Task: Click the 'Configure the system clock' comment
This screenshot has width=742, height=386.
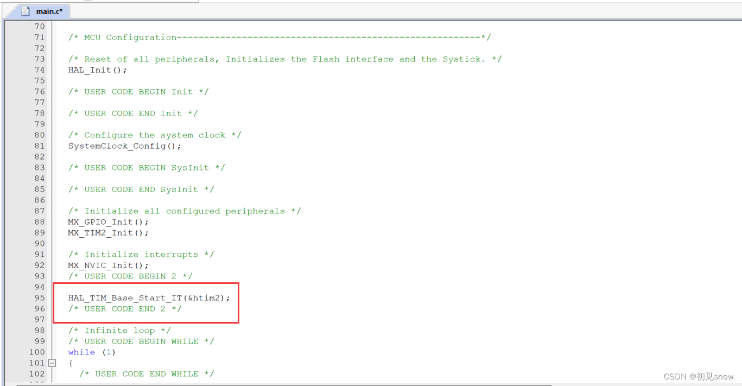Action: [x=155, y=135]
